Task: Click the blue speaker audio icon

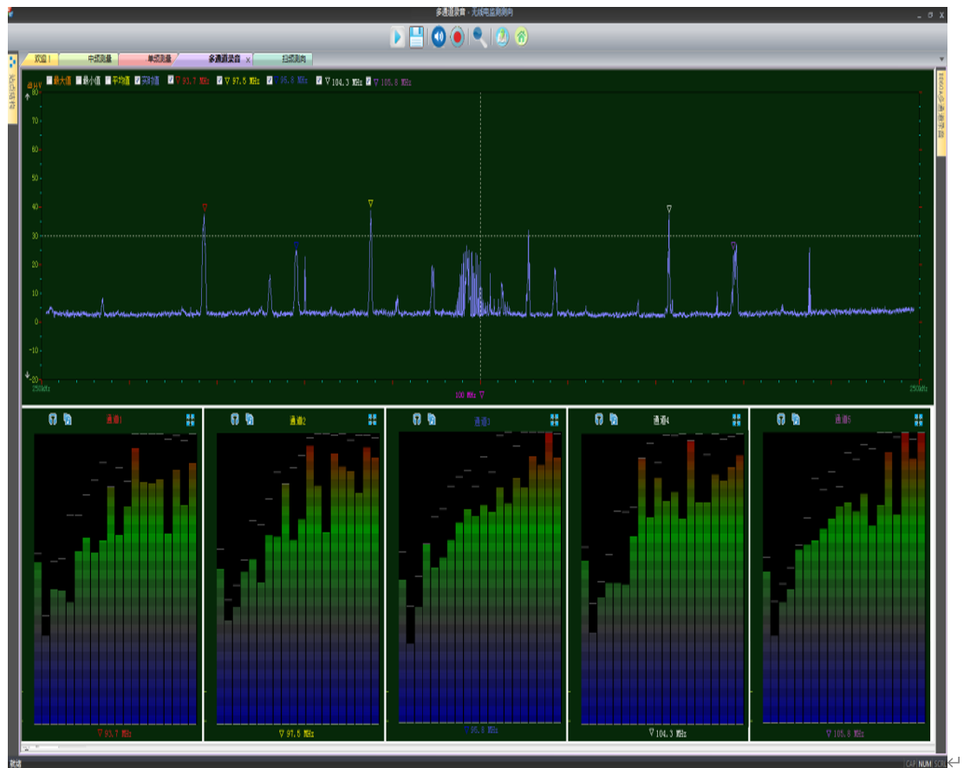Action: [x=439, y=36]
